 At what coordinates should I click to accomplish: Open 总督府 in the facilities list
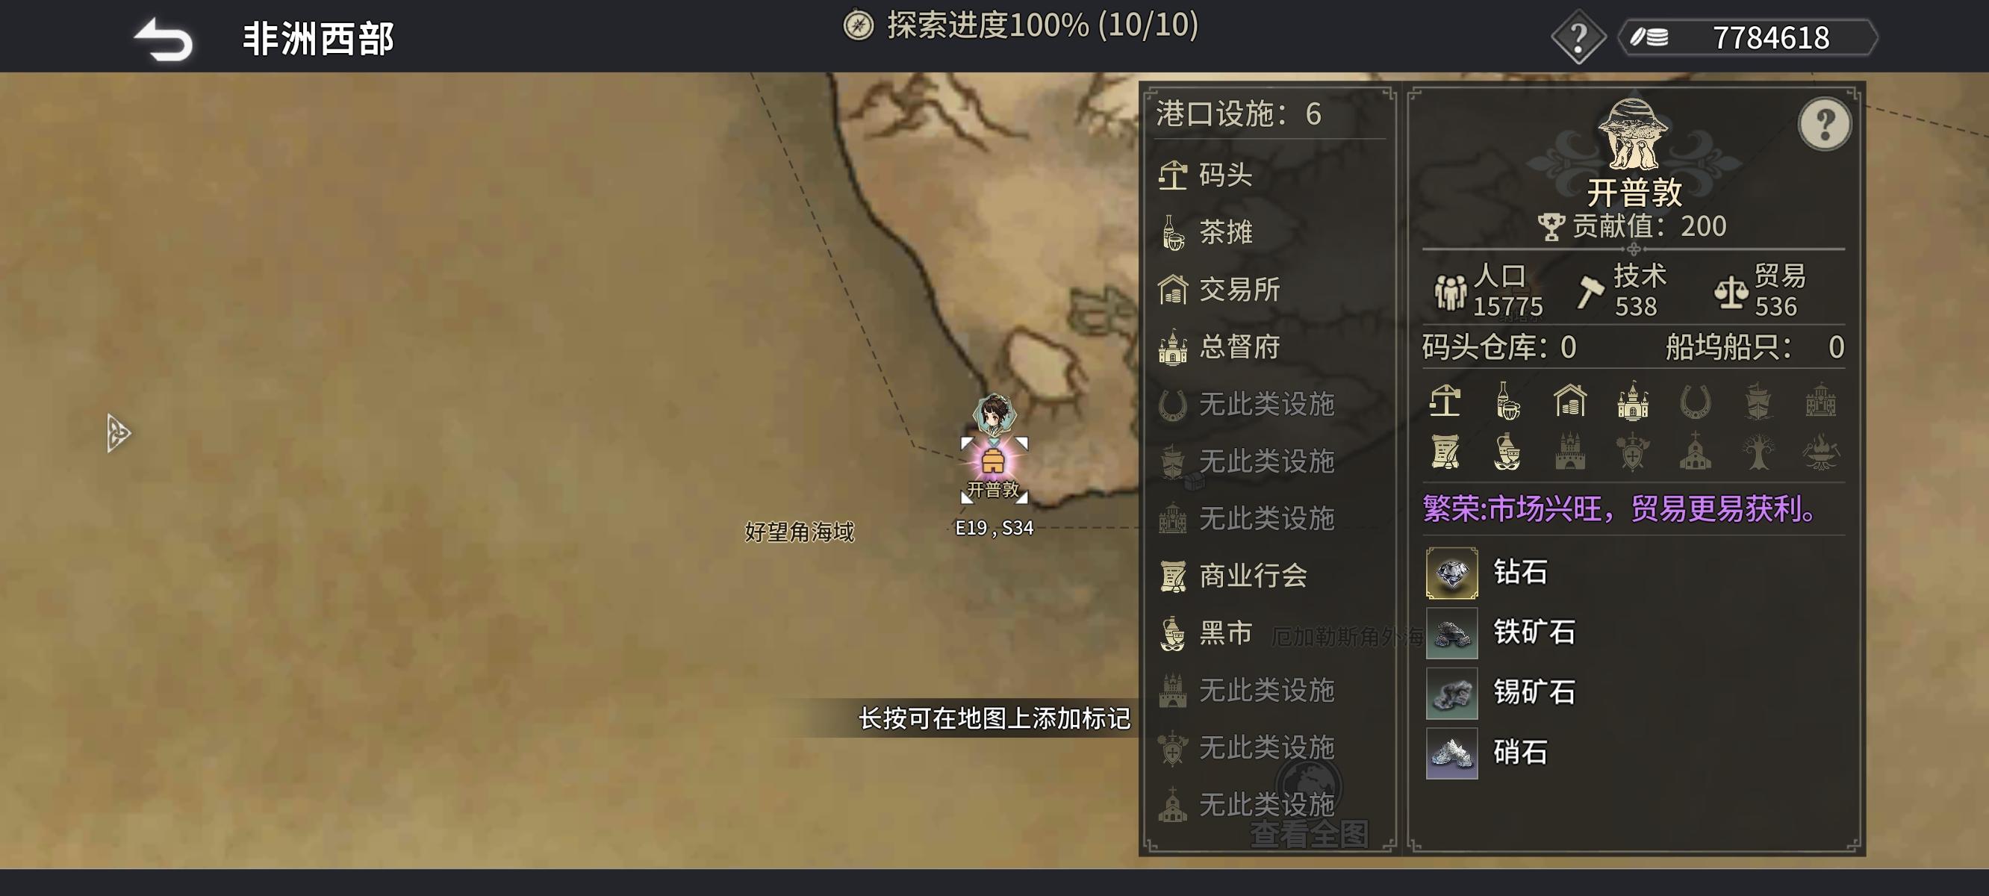1270,346
